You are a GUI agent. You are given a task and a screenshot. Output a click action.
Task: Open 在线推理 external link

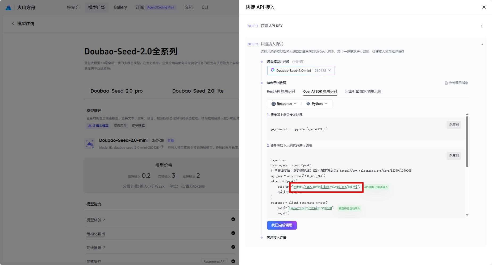[x=96, y=247]
